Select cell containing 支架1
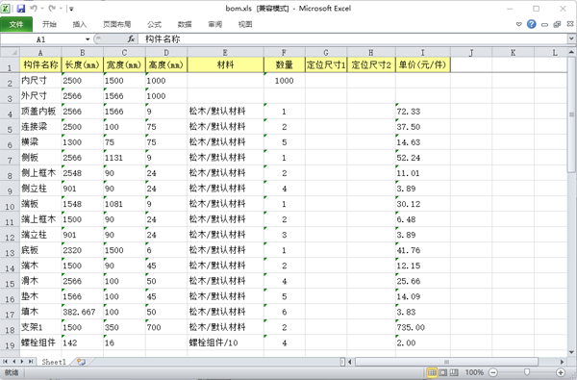This screenshot has height=380, width=577. pos(40,327)
